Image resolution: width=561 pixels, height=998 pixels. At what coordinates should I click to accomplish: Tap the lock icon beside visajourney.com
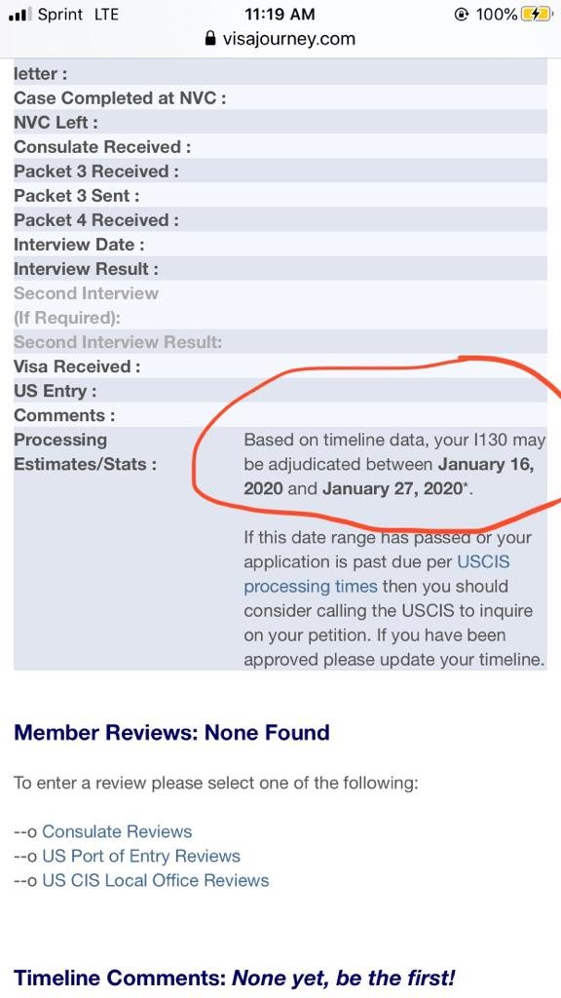[210, 39]
